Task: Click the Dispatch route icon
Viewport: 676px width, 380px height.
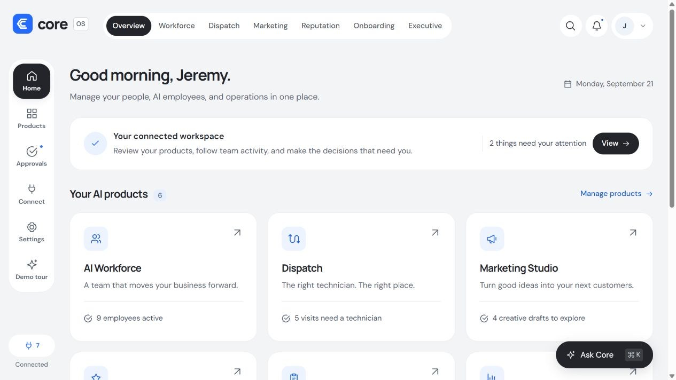Action: pyautogui.click(x=294, y=239)
